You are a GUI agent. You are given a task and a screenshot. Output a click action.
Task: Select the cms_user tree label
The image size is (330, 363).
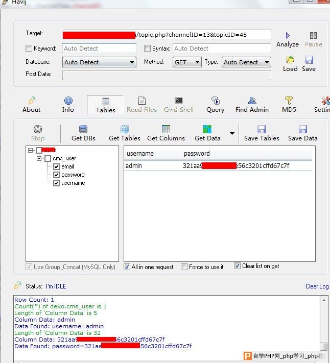(64, 159)
